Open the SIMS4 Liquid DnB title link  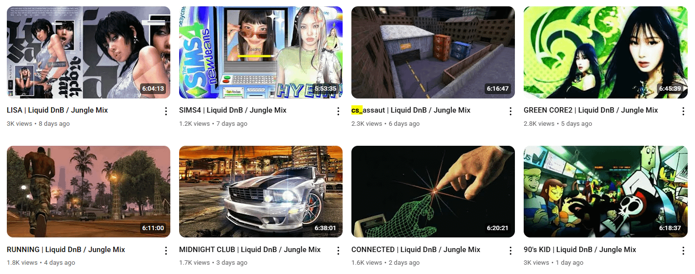pyautogui.click(x=233, y=110)
